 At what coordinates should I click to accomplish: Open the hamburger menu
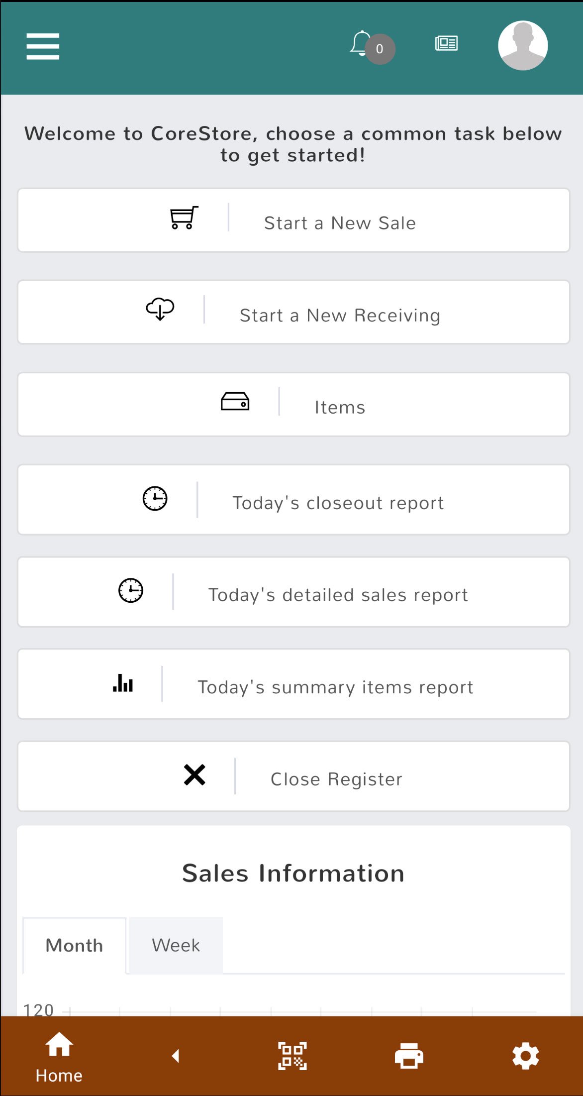(43, 46)
